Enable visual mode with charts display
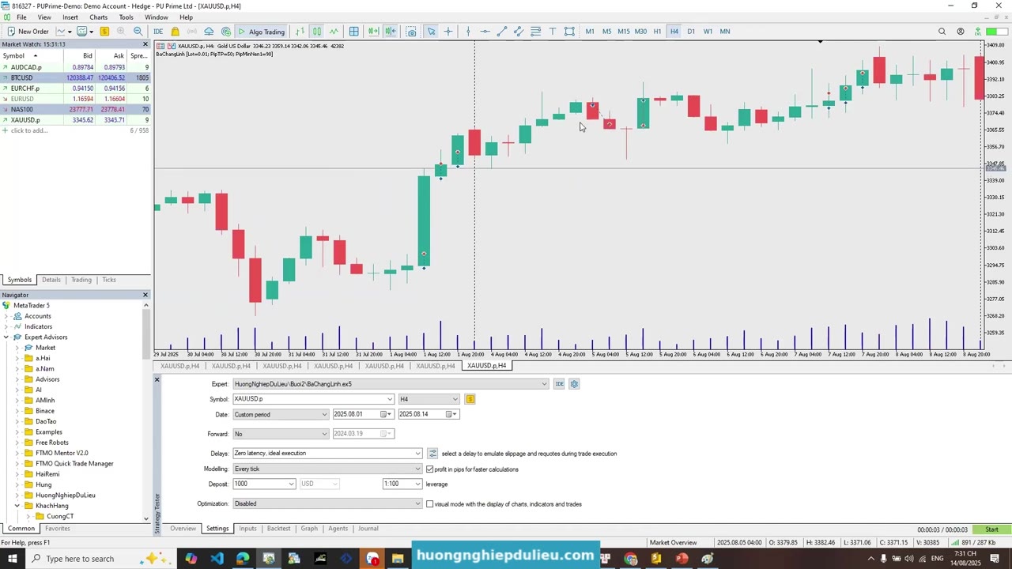 click(x=430, y=504)
